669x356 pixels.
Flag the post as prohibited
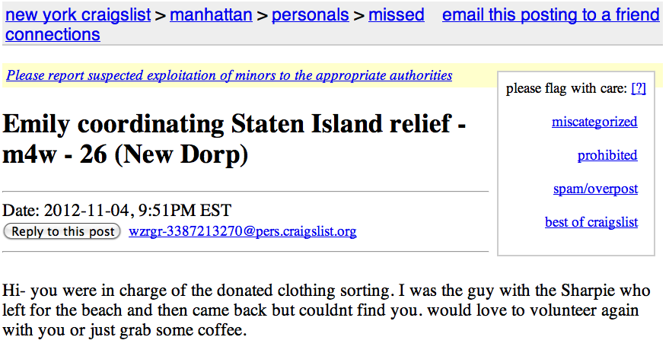point(607,155)
